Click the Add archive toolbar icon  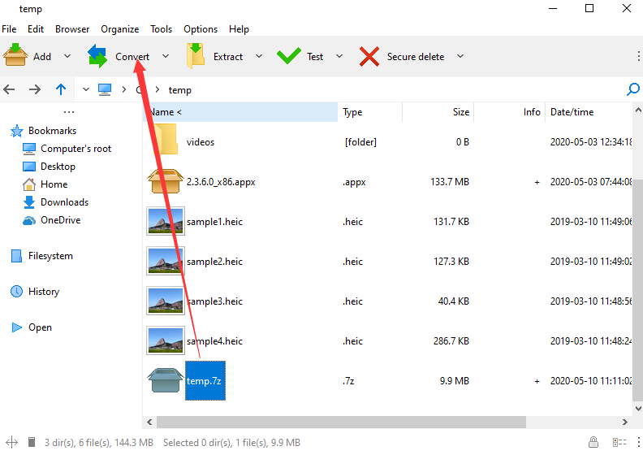(15, 56)
